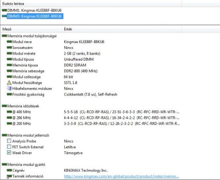Viewport: 220px width, 180px height.
Task: Click the Memória modul gyártó section icon
Action: pyautogui.click(x=4, y=165)
